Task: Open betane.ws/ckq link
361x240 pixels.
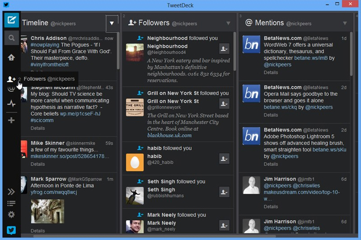Action: click(280, 107)
